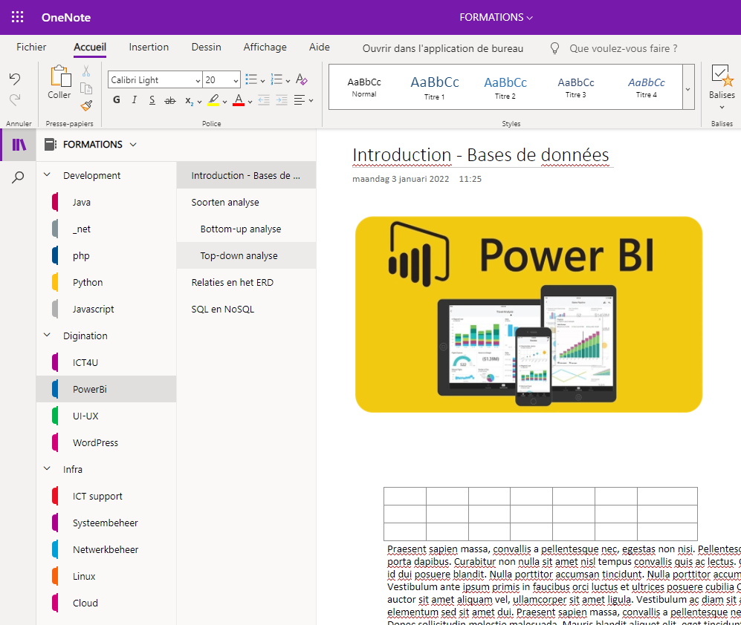
Task: Click the Power BI image
Action: tap(529, 315)
